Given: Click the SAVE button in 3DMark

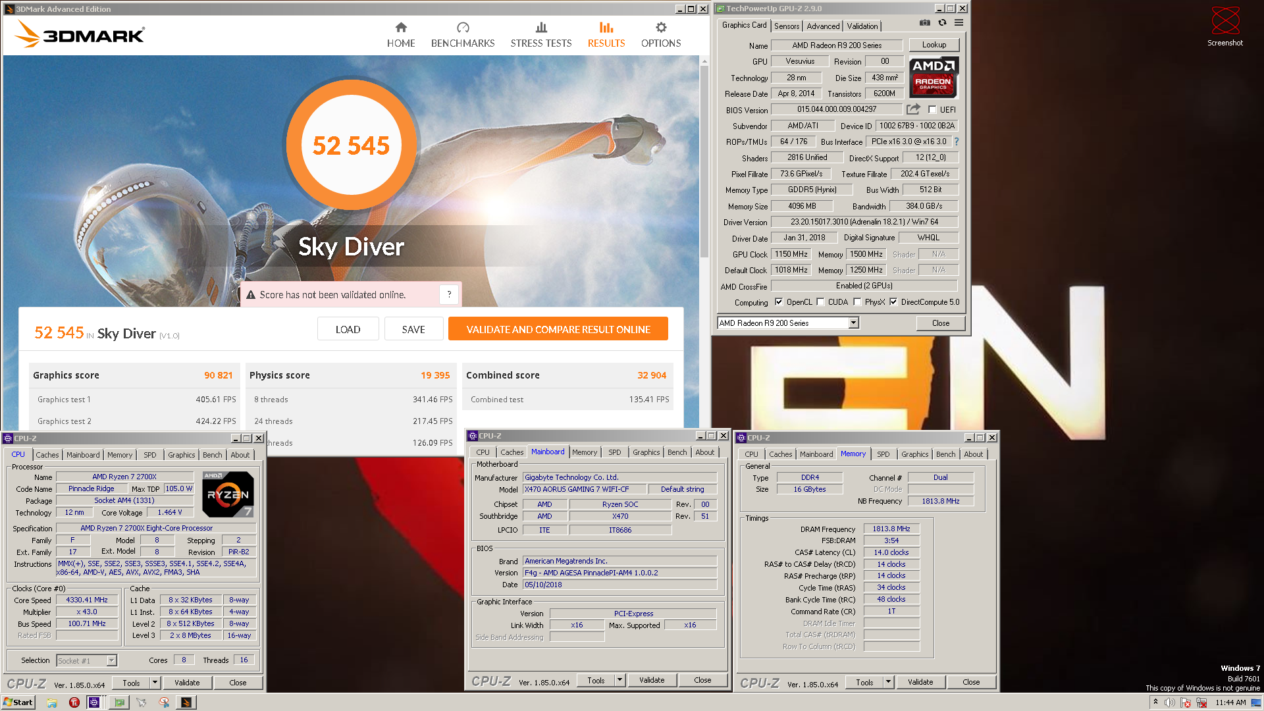Looking at the screenshot, I should pyautogui.click(x=413, y=329).
